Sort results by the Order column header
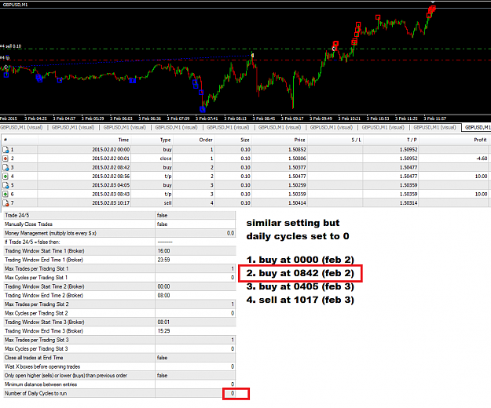Viewport: 491px width, 408px height. coord(206,140)
